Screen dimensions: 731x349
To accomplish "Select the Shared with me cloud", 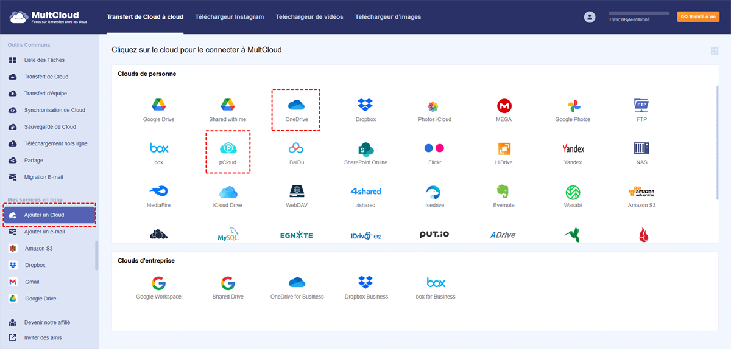I will point(228,110).
